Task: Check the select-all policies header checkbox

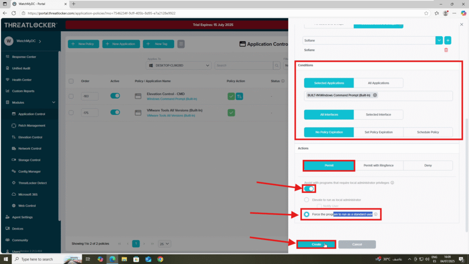Action: (x=71, y=81)
